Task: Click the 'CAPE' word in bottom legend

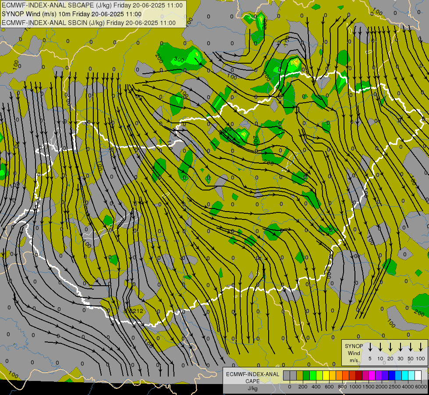Action: pos(252,381)
